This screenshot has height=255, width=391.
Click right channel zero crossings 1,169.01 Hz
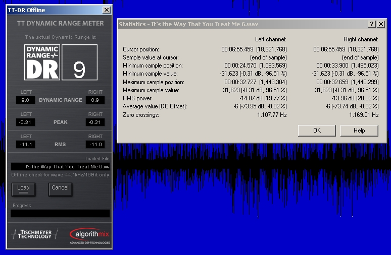364,115
